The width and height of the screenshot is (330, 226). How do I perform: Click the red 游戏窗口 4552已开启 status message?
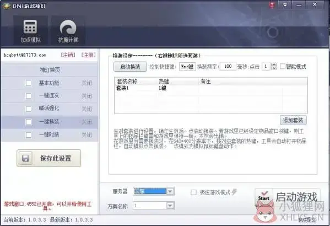click(x=48, y=206)
